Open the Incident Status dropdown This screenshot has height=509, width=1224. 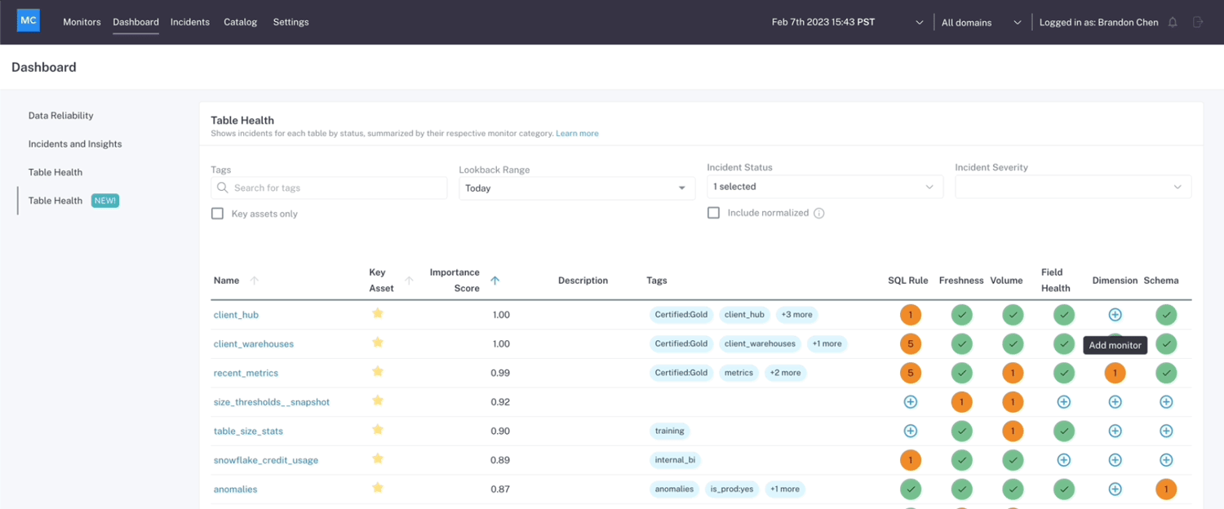pos(823,187)
